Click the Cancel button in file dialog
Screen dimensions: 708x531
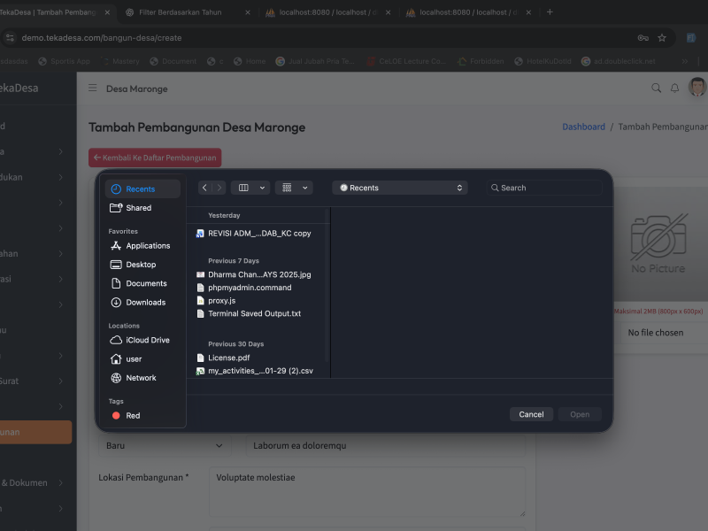point(531,414)
